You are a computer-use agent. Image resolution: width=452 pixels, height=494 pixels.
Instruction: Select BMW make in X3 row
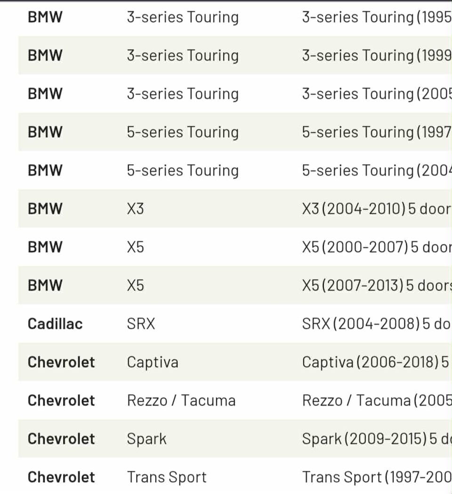click(x=45, y=209)
